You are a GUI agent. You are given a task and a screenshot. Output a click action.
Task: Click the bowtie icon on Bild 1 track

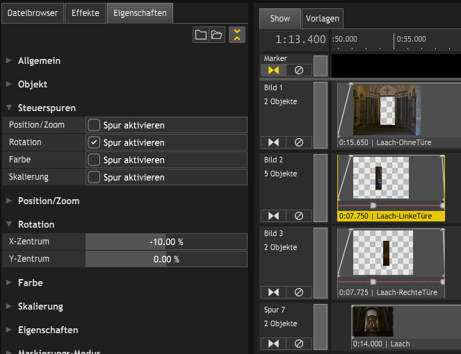pyautogui.click(x=273, y=142)
